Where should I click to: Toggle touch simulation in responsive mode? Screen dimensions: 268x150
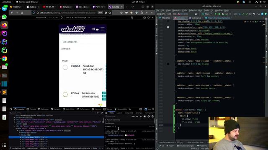[x=132, y=17]
